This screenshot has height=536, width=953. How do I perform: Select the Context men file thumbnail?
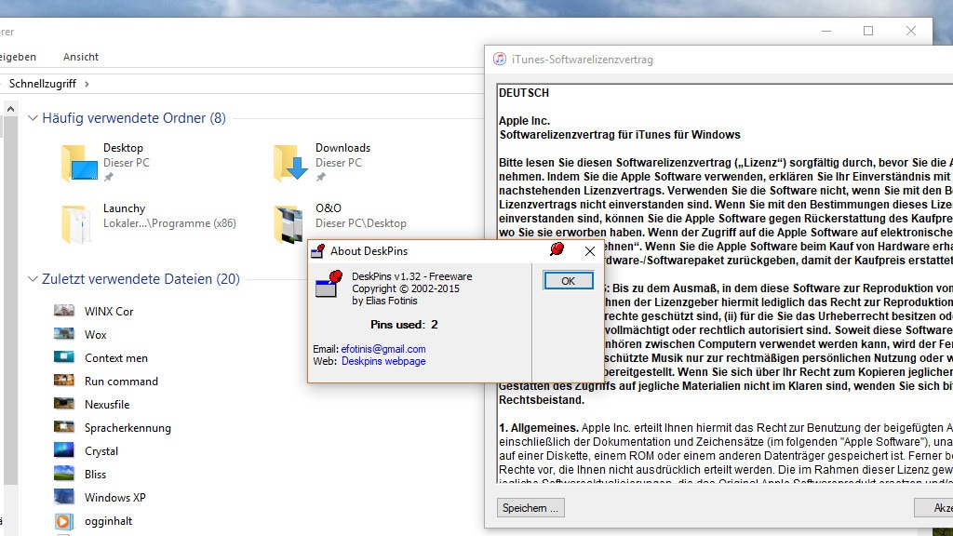tap(64, 357)
